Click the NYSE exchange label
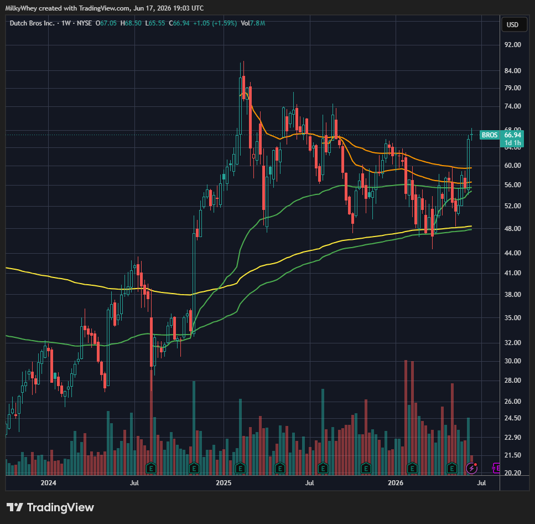 (x=84, y=23)
